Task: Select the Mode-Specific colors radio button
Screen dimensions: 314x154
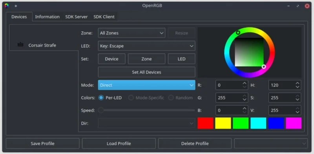Action: pos(131,98)
